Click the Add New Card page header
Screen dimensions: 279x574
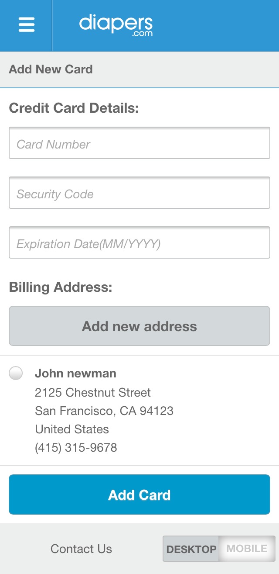tap(51, 69)
